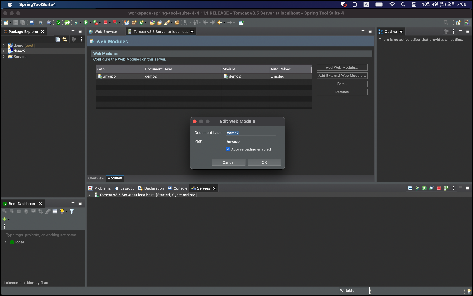Open the SpringToolSuite4 menu bar item
Image resolution: width=473 pixels, height=296 pixels.
tap(37, 4)
